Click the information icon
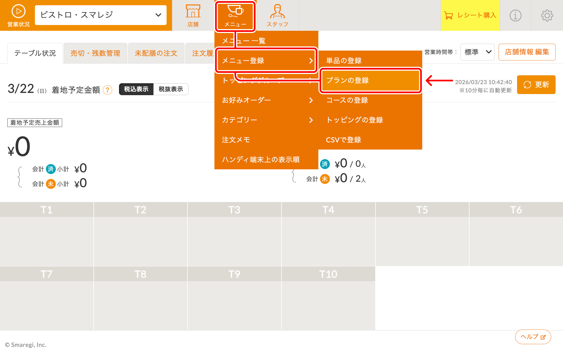Screen dimensions: 563x348 coord(515,16)
